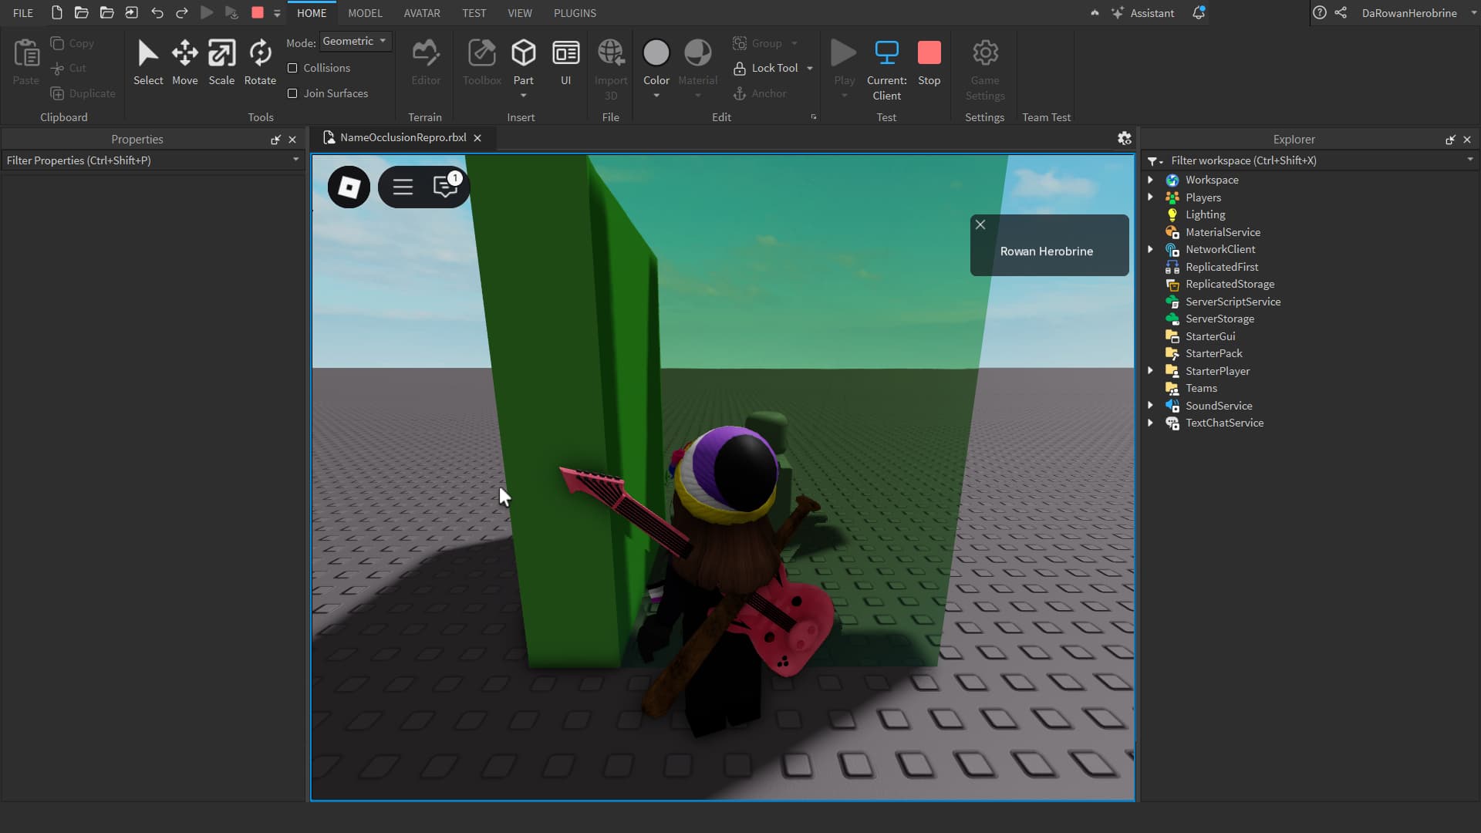This screenshot has width=1481, height=833.
Task: Click the Select arrow tool
Action: pyautogui.click(x=148, y=62)
